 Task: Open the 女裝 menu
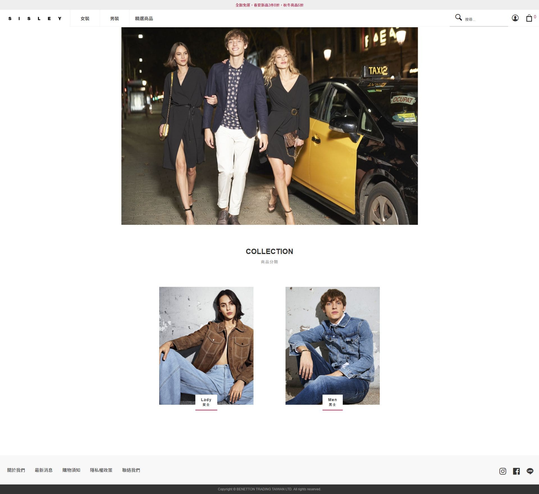(x=85, y=19)
